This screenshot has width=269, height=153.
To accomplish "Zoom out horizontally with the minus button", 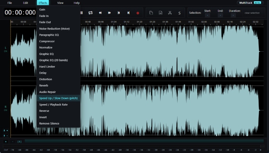I will (12, 142).
